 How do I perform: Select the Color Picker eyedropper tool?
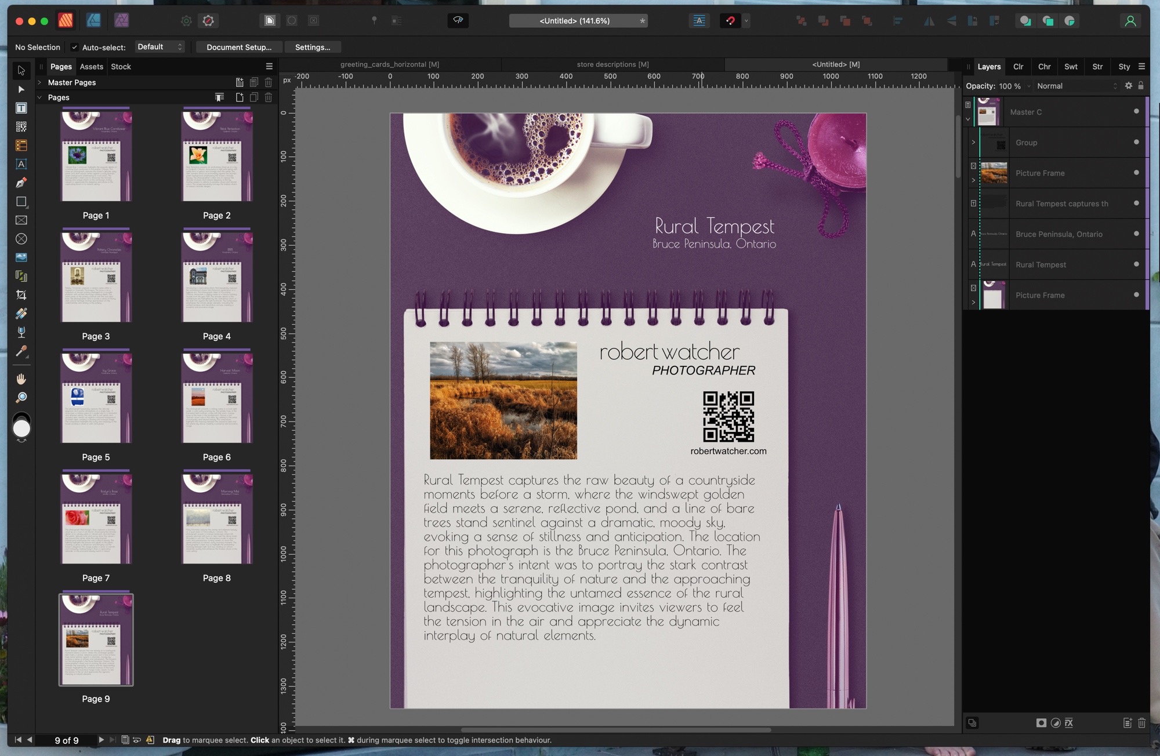click(x=21, y=351)
